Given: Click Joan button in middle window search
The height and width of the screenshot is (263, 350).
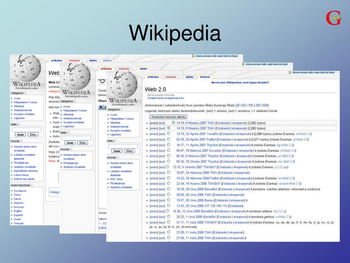Looking at the screenshot, I should click(x=70, y=143).
